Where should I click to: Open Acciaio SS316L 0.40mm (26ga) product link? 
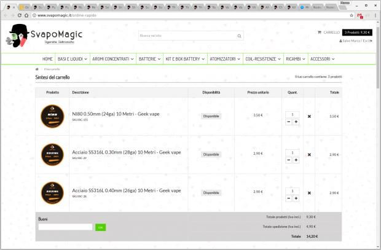pyautogui.click(x=127, y=190)
